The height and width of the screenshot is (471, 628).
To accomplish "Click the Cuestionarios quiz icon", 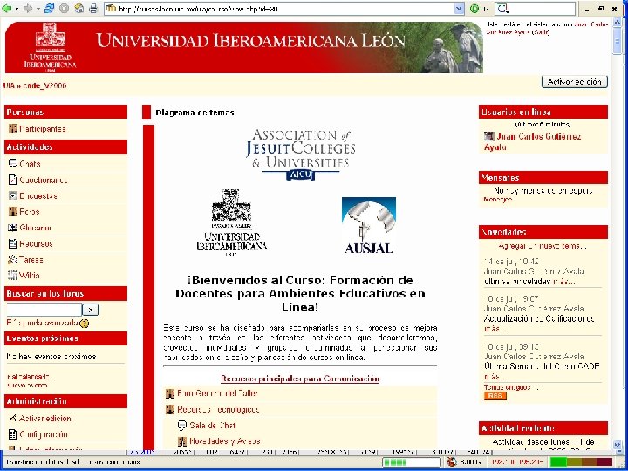I will 13,180.
